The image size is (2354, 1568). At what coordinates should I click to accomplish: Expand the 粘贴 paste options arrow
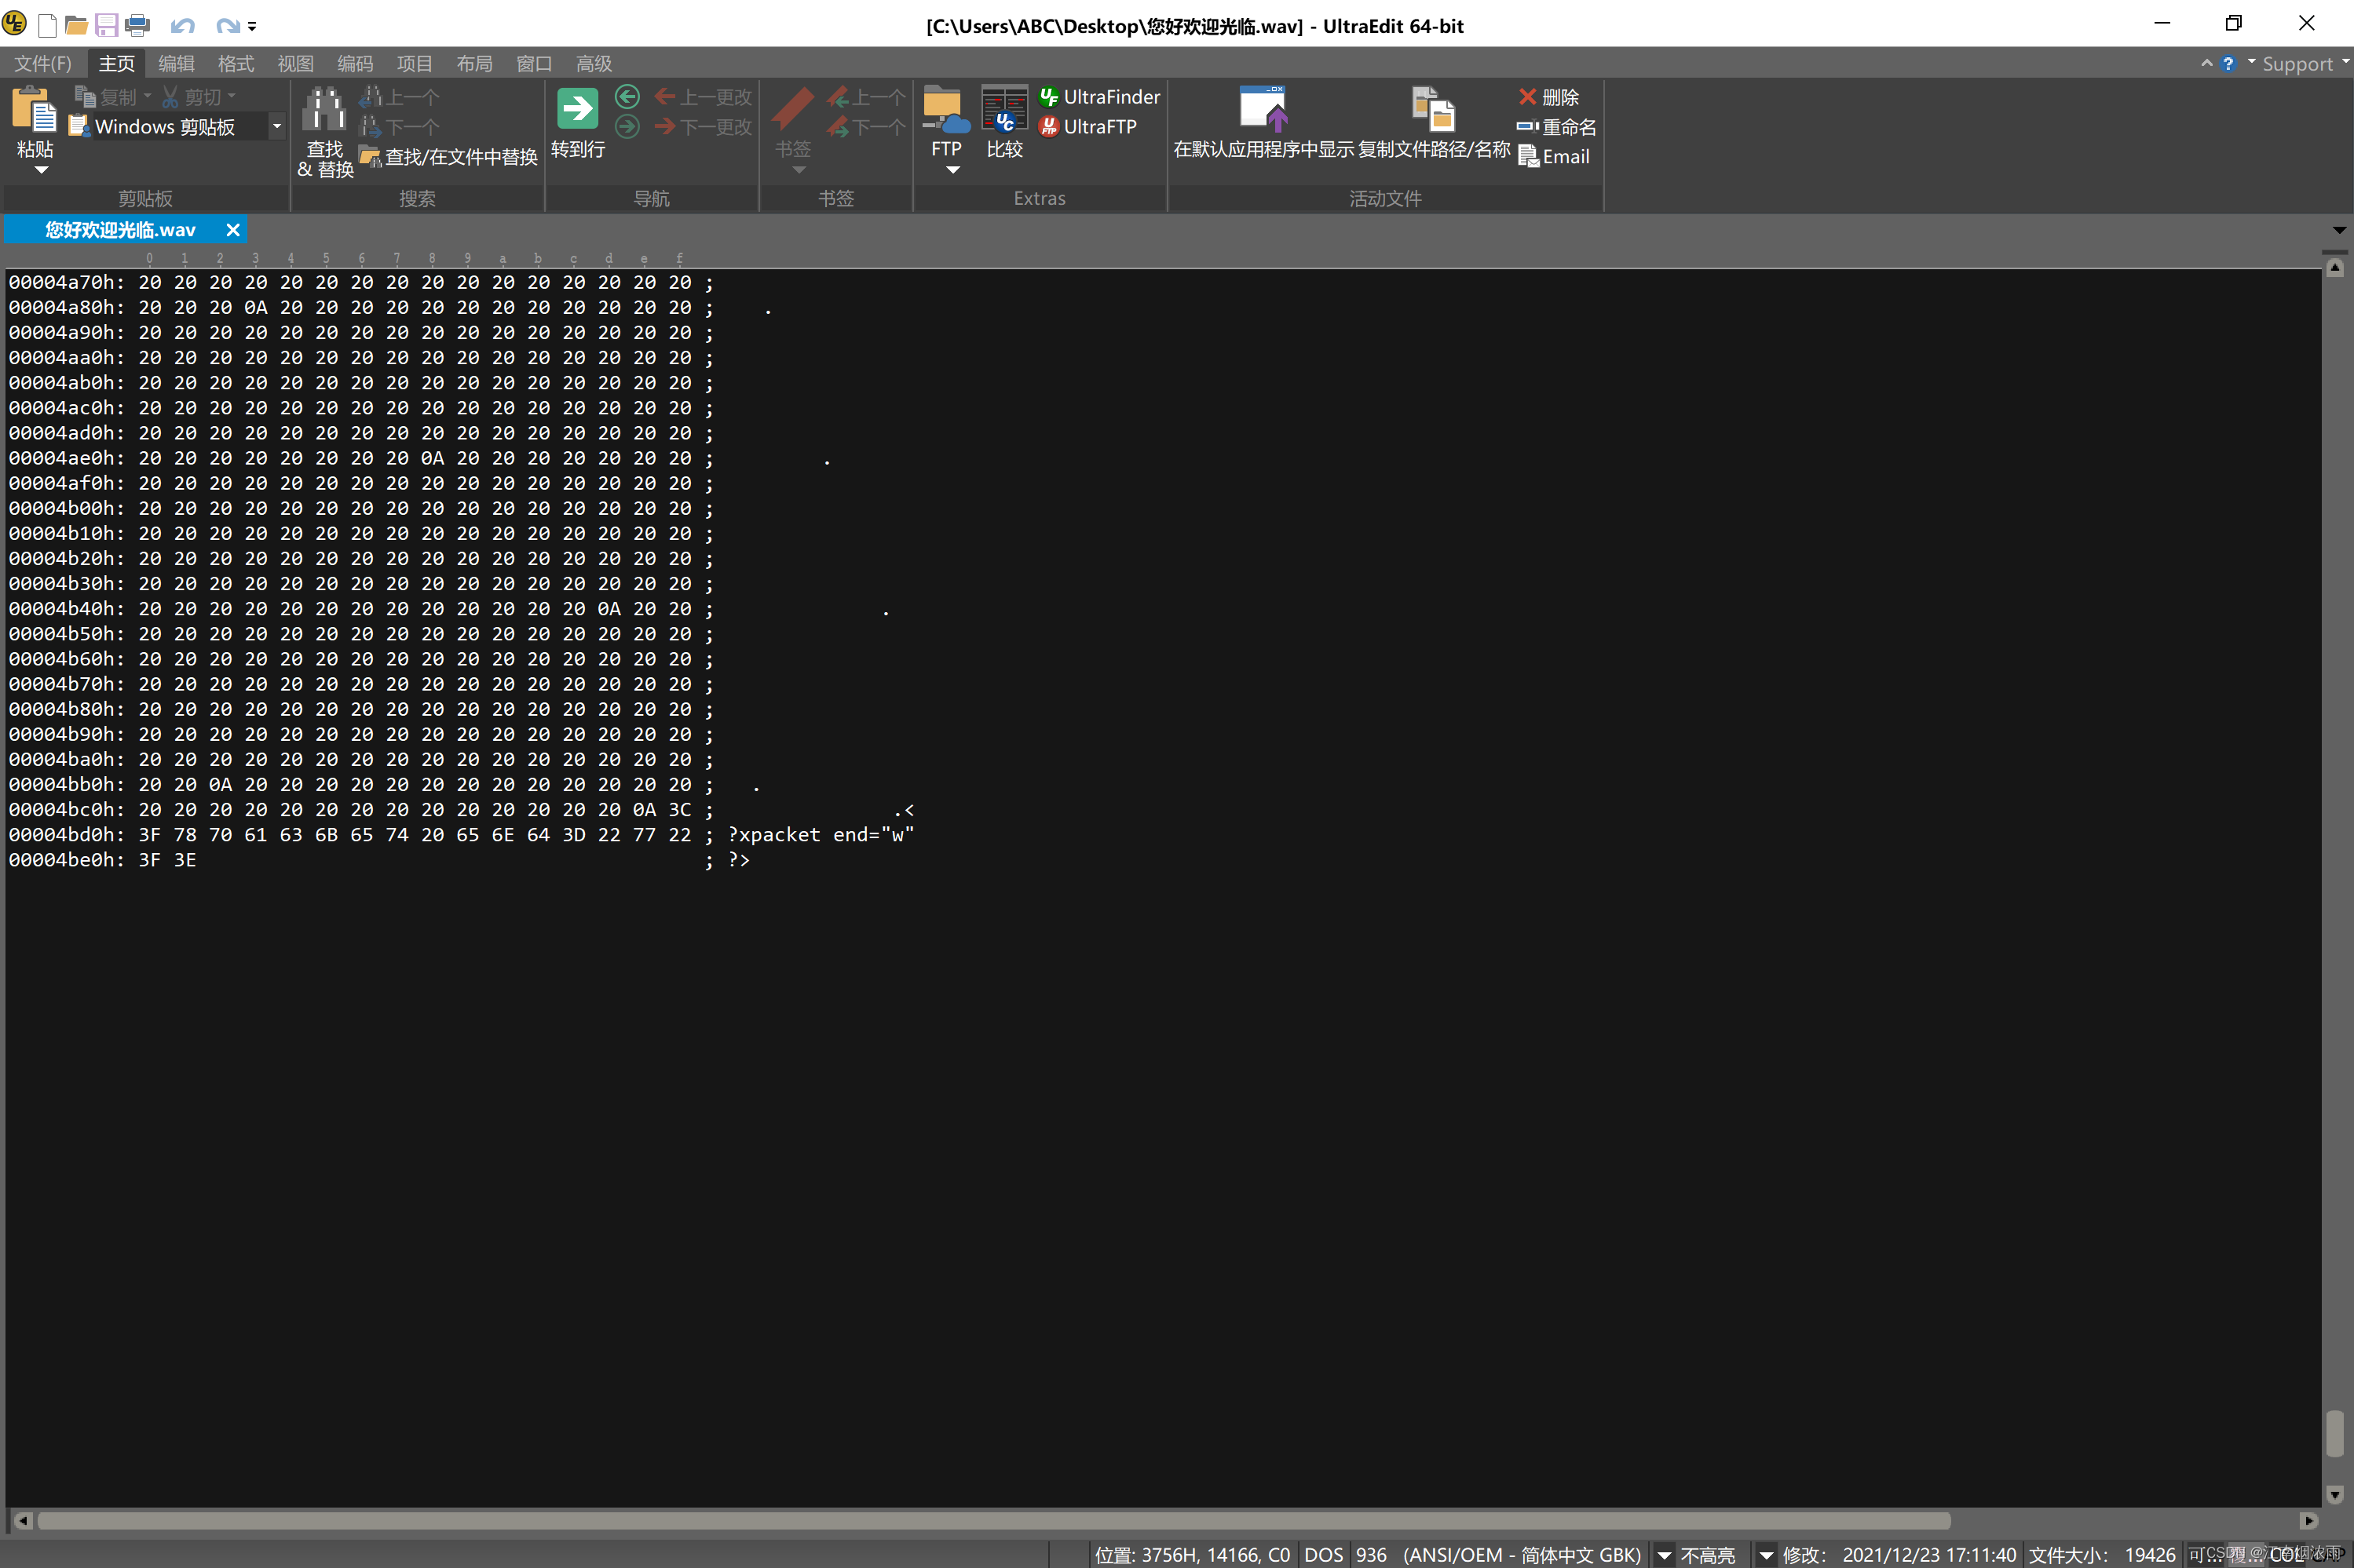(41, 170)
